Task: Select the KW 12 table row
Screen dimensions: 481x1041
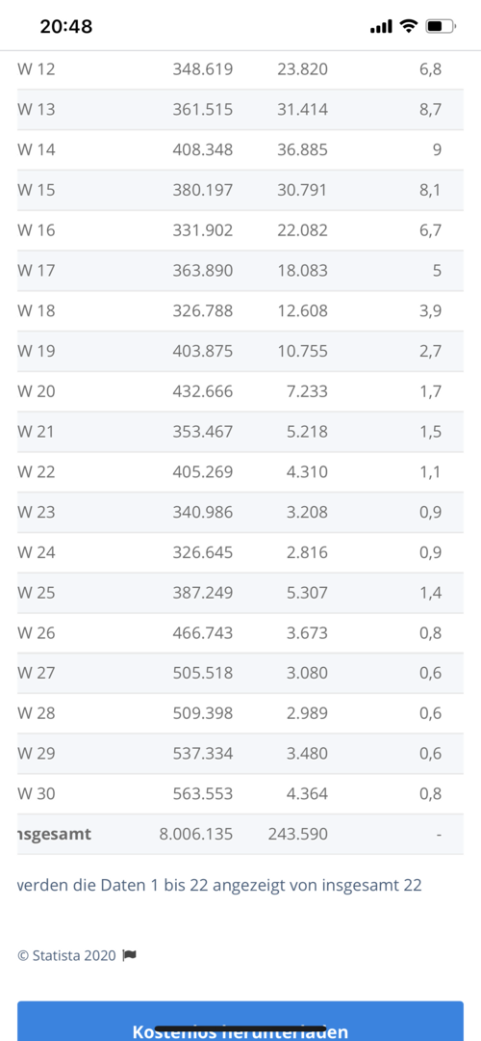Action: tap(240, 69)
